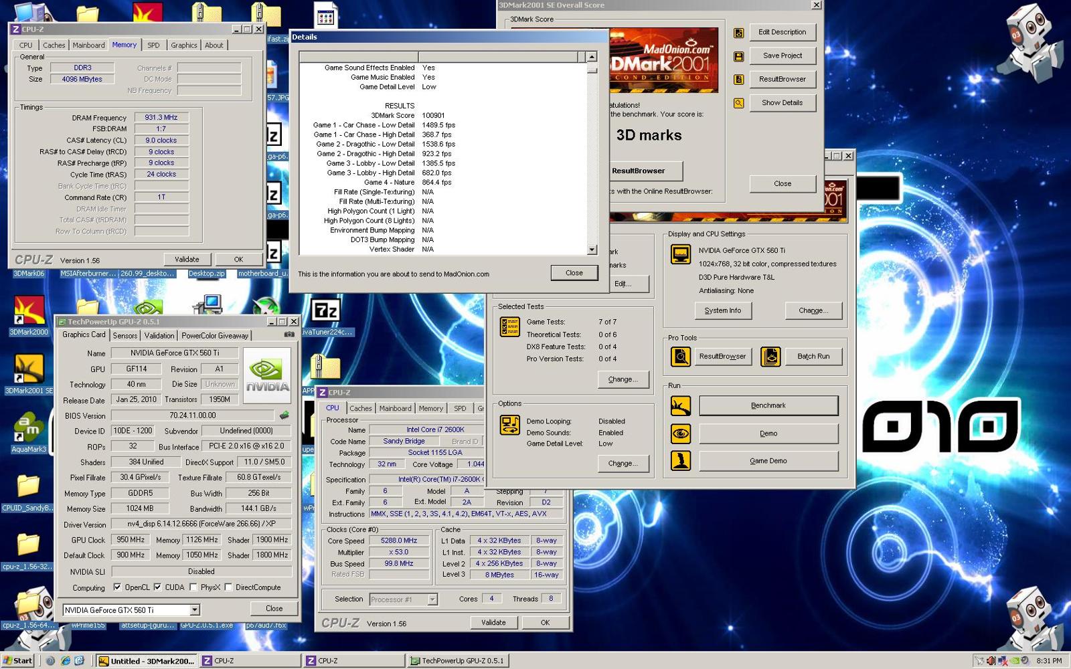Click the Options demo looping icon
The width and height of the screenshot is (1071, 669).
(x=510, y=425)
